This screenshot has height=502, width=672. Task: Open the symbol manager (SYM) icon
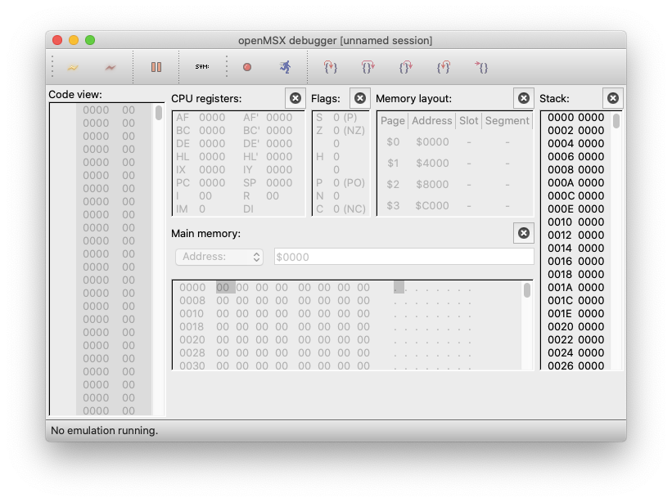click(x=202, y=67)
